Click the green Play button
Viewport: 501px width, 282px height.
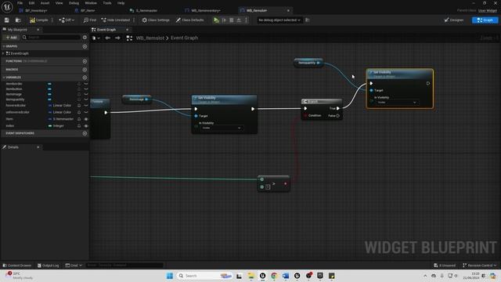pos(216,20)
